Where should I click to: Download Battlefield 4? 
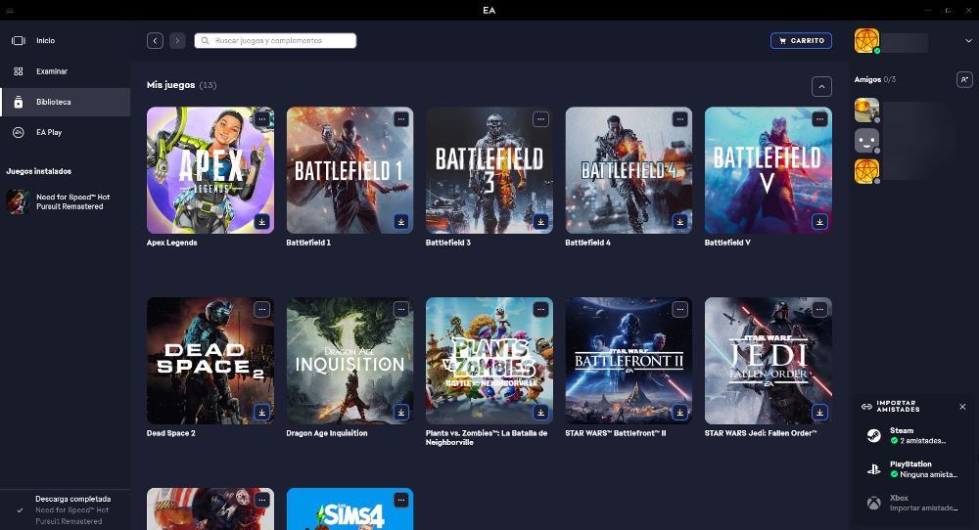pyautogui.click(x=680, y=221)
